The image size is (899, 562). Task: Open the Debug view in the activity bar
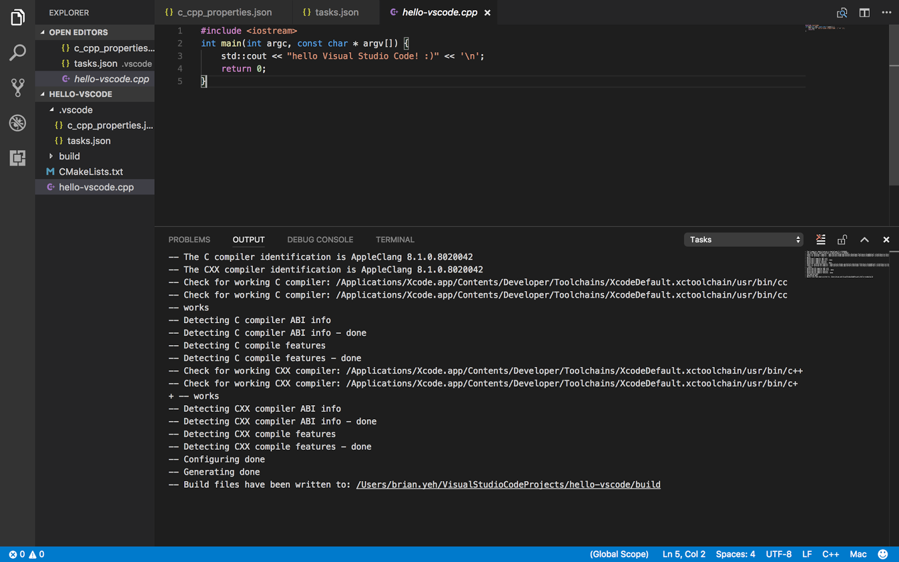tap(17, 123)
